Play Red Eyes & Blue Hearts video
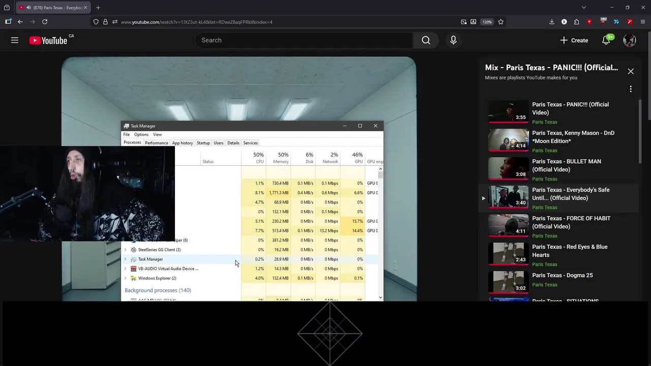This screenshot has width=651, height=366. [x=558, y=255]
